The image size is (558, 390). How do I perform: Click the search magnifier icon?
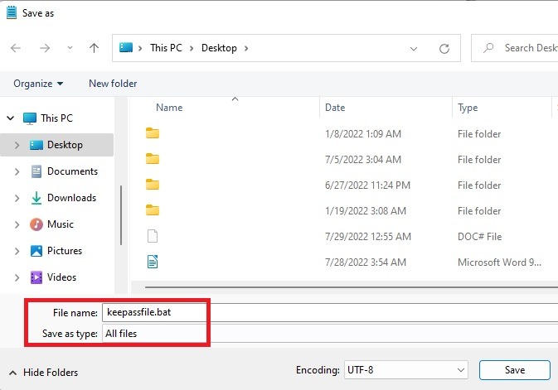(x=488, y=48)
